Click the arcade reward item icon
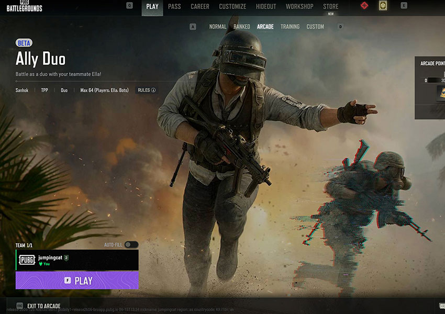The height and width of the screenshot is (314, 445). [441, 93]
